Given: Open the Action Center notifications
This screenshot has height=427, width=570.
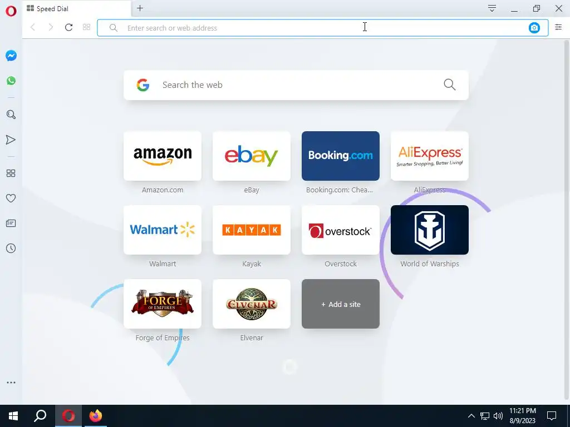Looking at the screenshot, I should [x=552, y=416].
